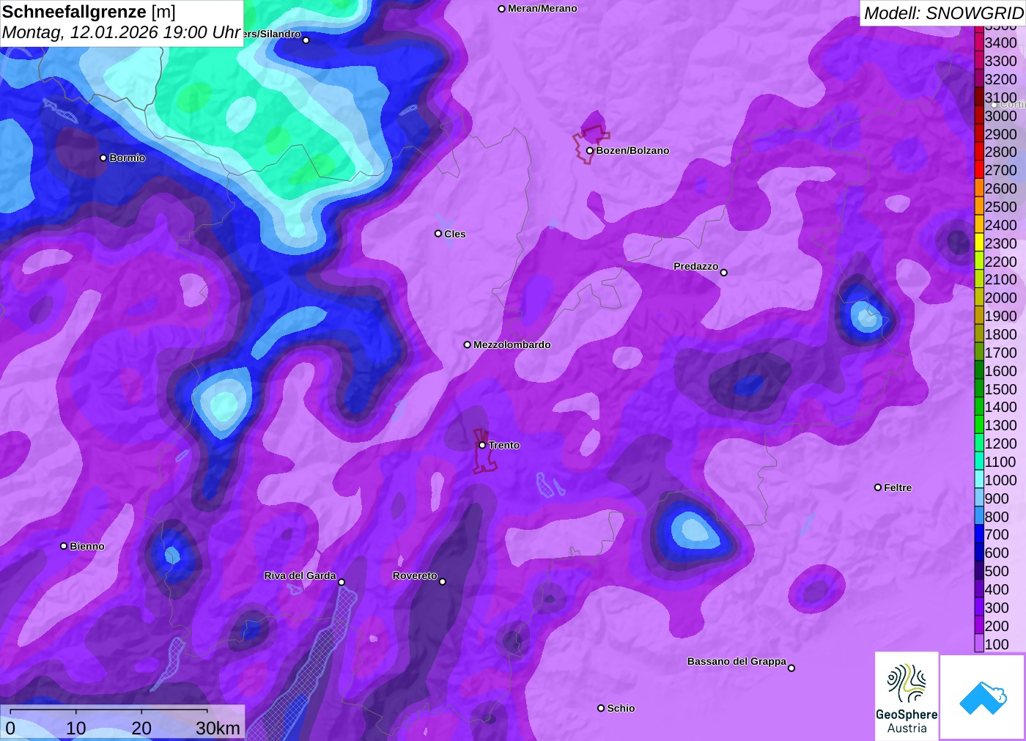
Task: Select the 3100 legend color swatch
Action: pos(979,97)
